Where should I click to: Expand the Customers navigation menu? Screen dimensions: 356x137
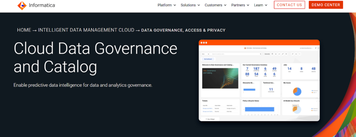click(x=216, y=5)
